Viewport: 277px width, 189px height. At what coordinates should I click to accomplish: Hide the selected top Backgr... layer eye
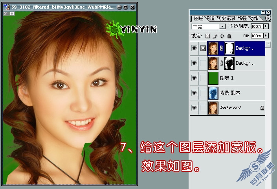[x=194, y=48]
